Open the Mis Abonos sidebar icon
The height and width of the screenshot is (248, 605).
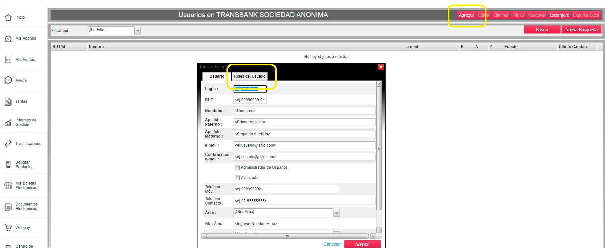pyautogui.click(x=8, y=39)
